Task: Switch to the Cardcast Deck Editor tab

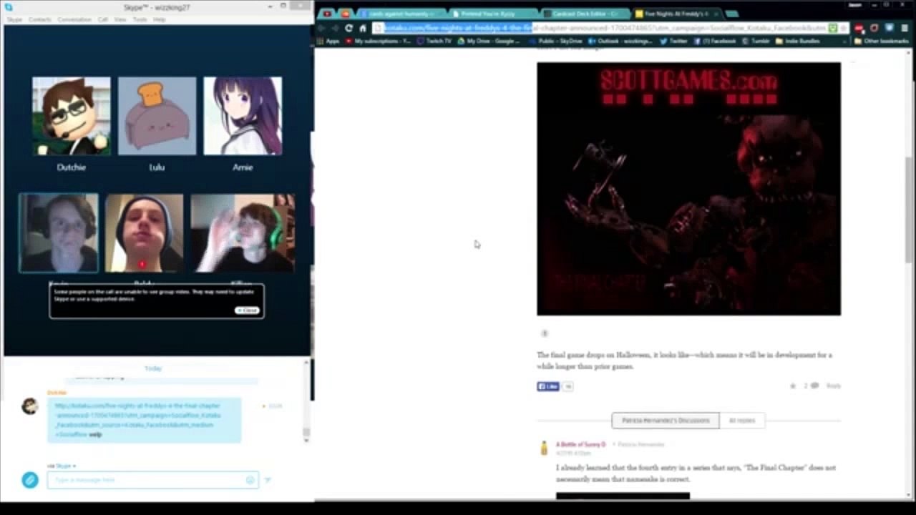Action: (585, 14)
